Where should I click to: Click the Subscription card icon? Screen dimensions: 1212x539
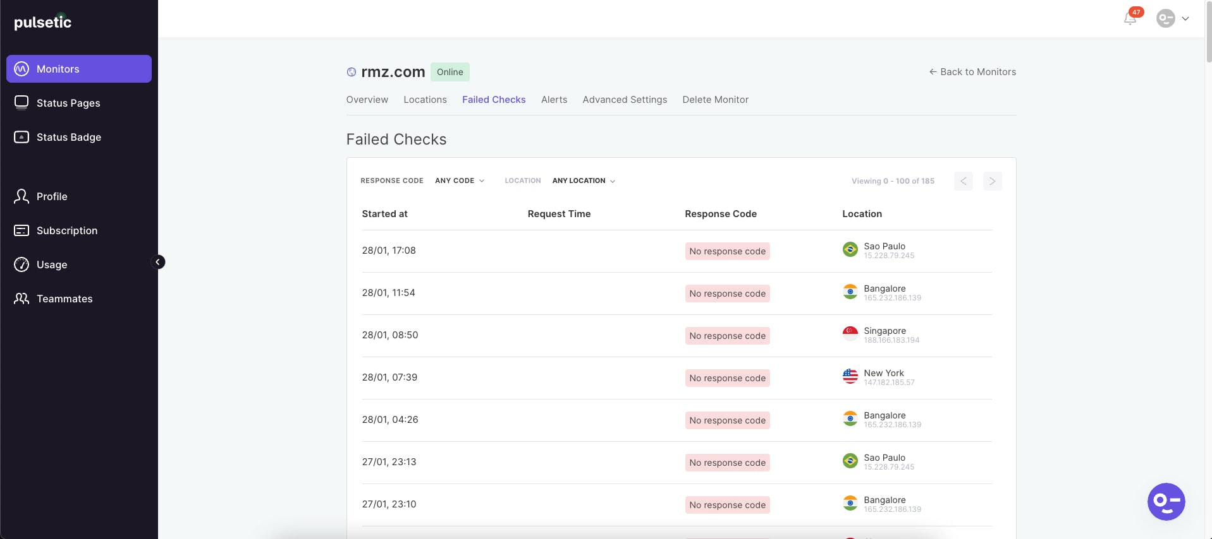pos(21,230)
